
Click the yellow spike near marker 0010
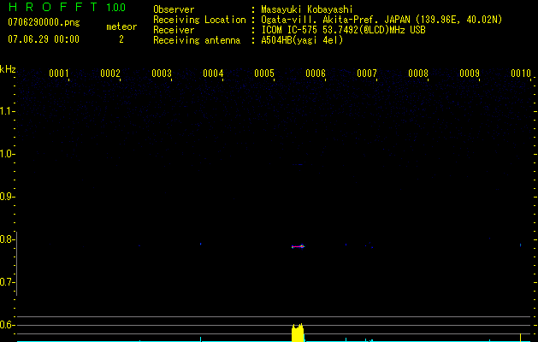click(x=521, y=337)
